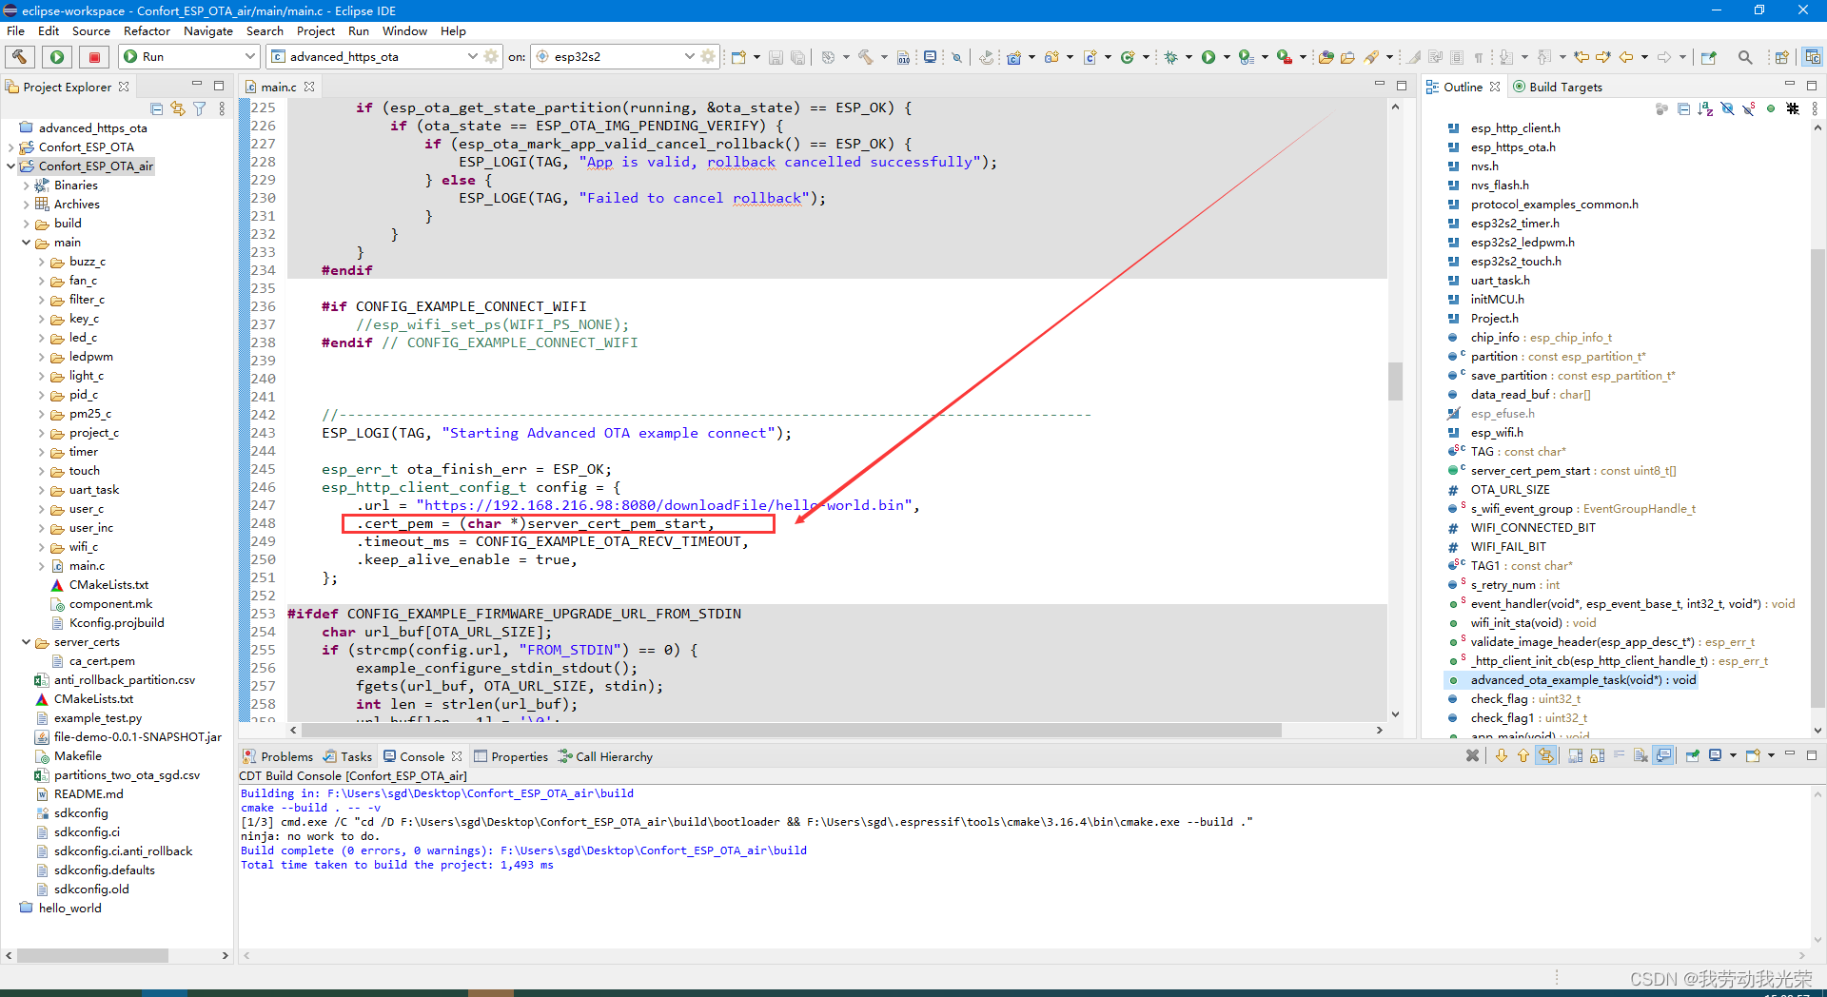
Task: Expand the wifi_c folder
Action: (41, 547)
